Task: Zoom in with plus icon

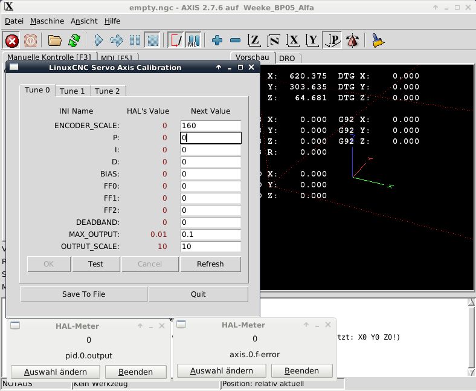Action: (x=217, y=40)
